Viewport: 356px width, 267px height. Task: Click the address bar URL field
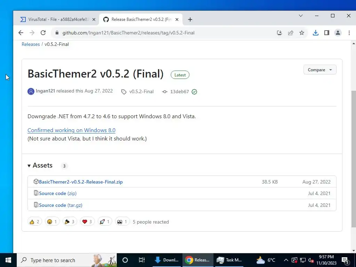coord(128,33)
